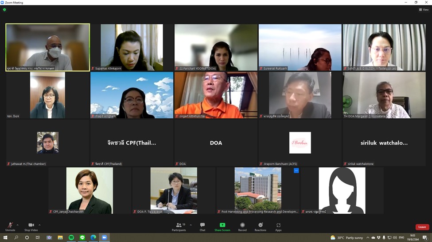Open the OneDrive cloud tray icon

374,238
